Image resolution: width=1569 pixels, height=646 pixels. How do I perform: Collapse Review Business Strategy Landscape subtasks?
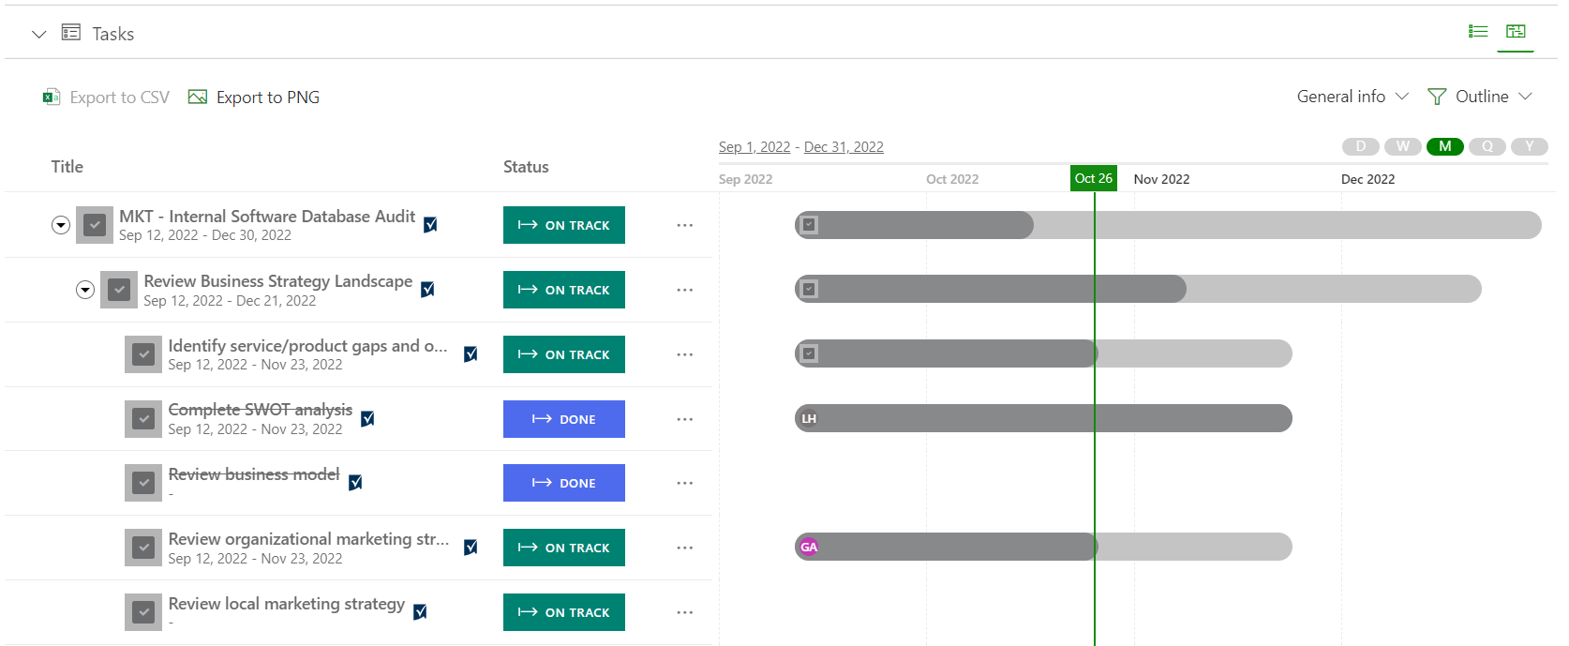tap(85, 290)
